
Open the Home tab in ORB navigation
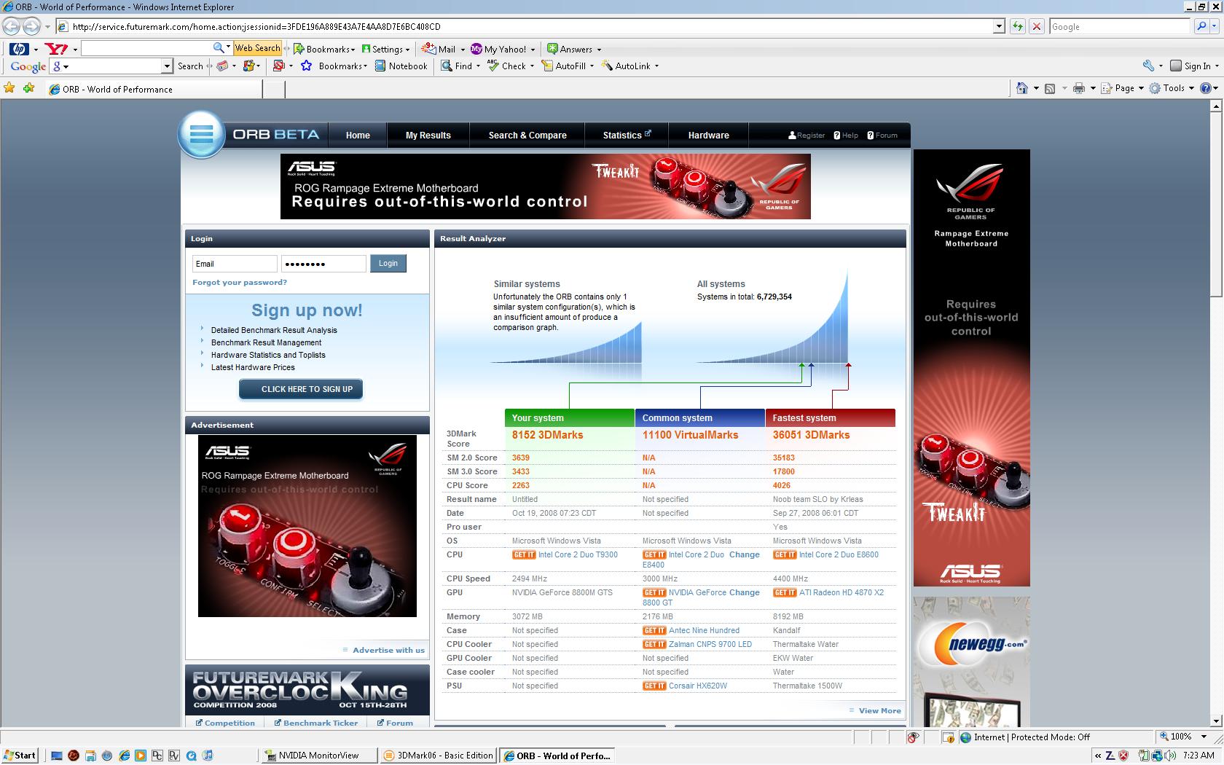pyautogui.click(x=358, y=136)
